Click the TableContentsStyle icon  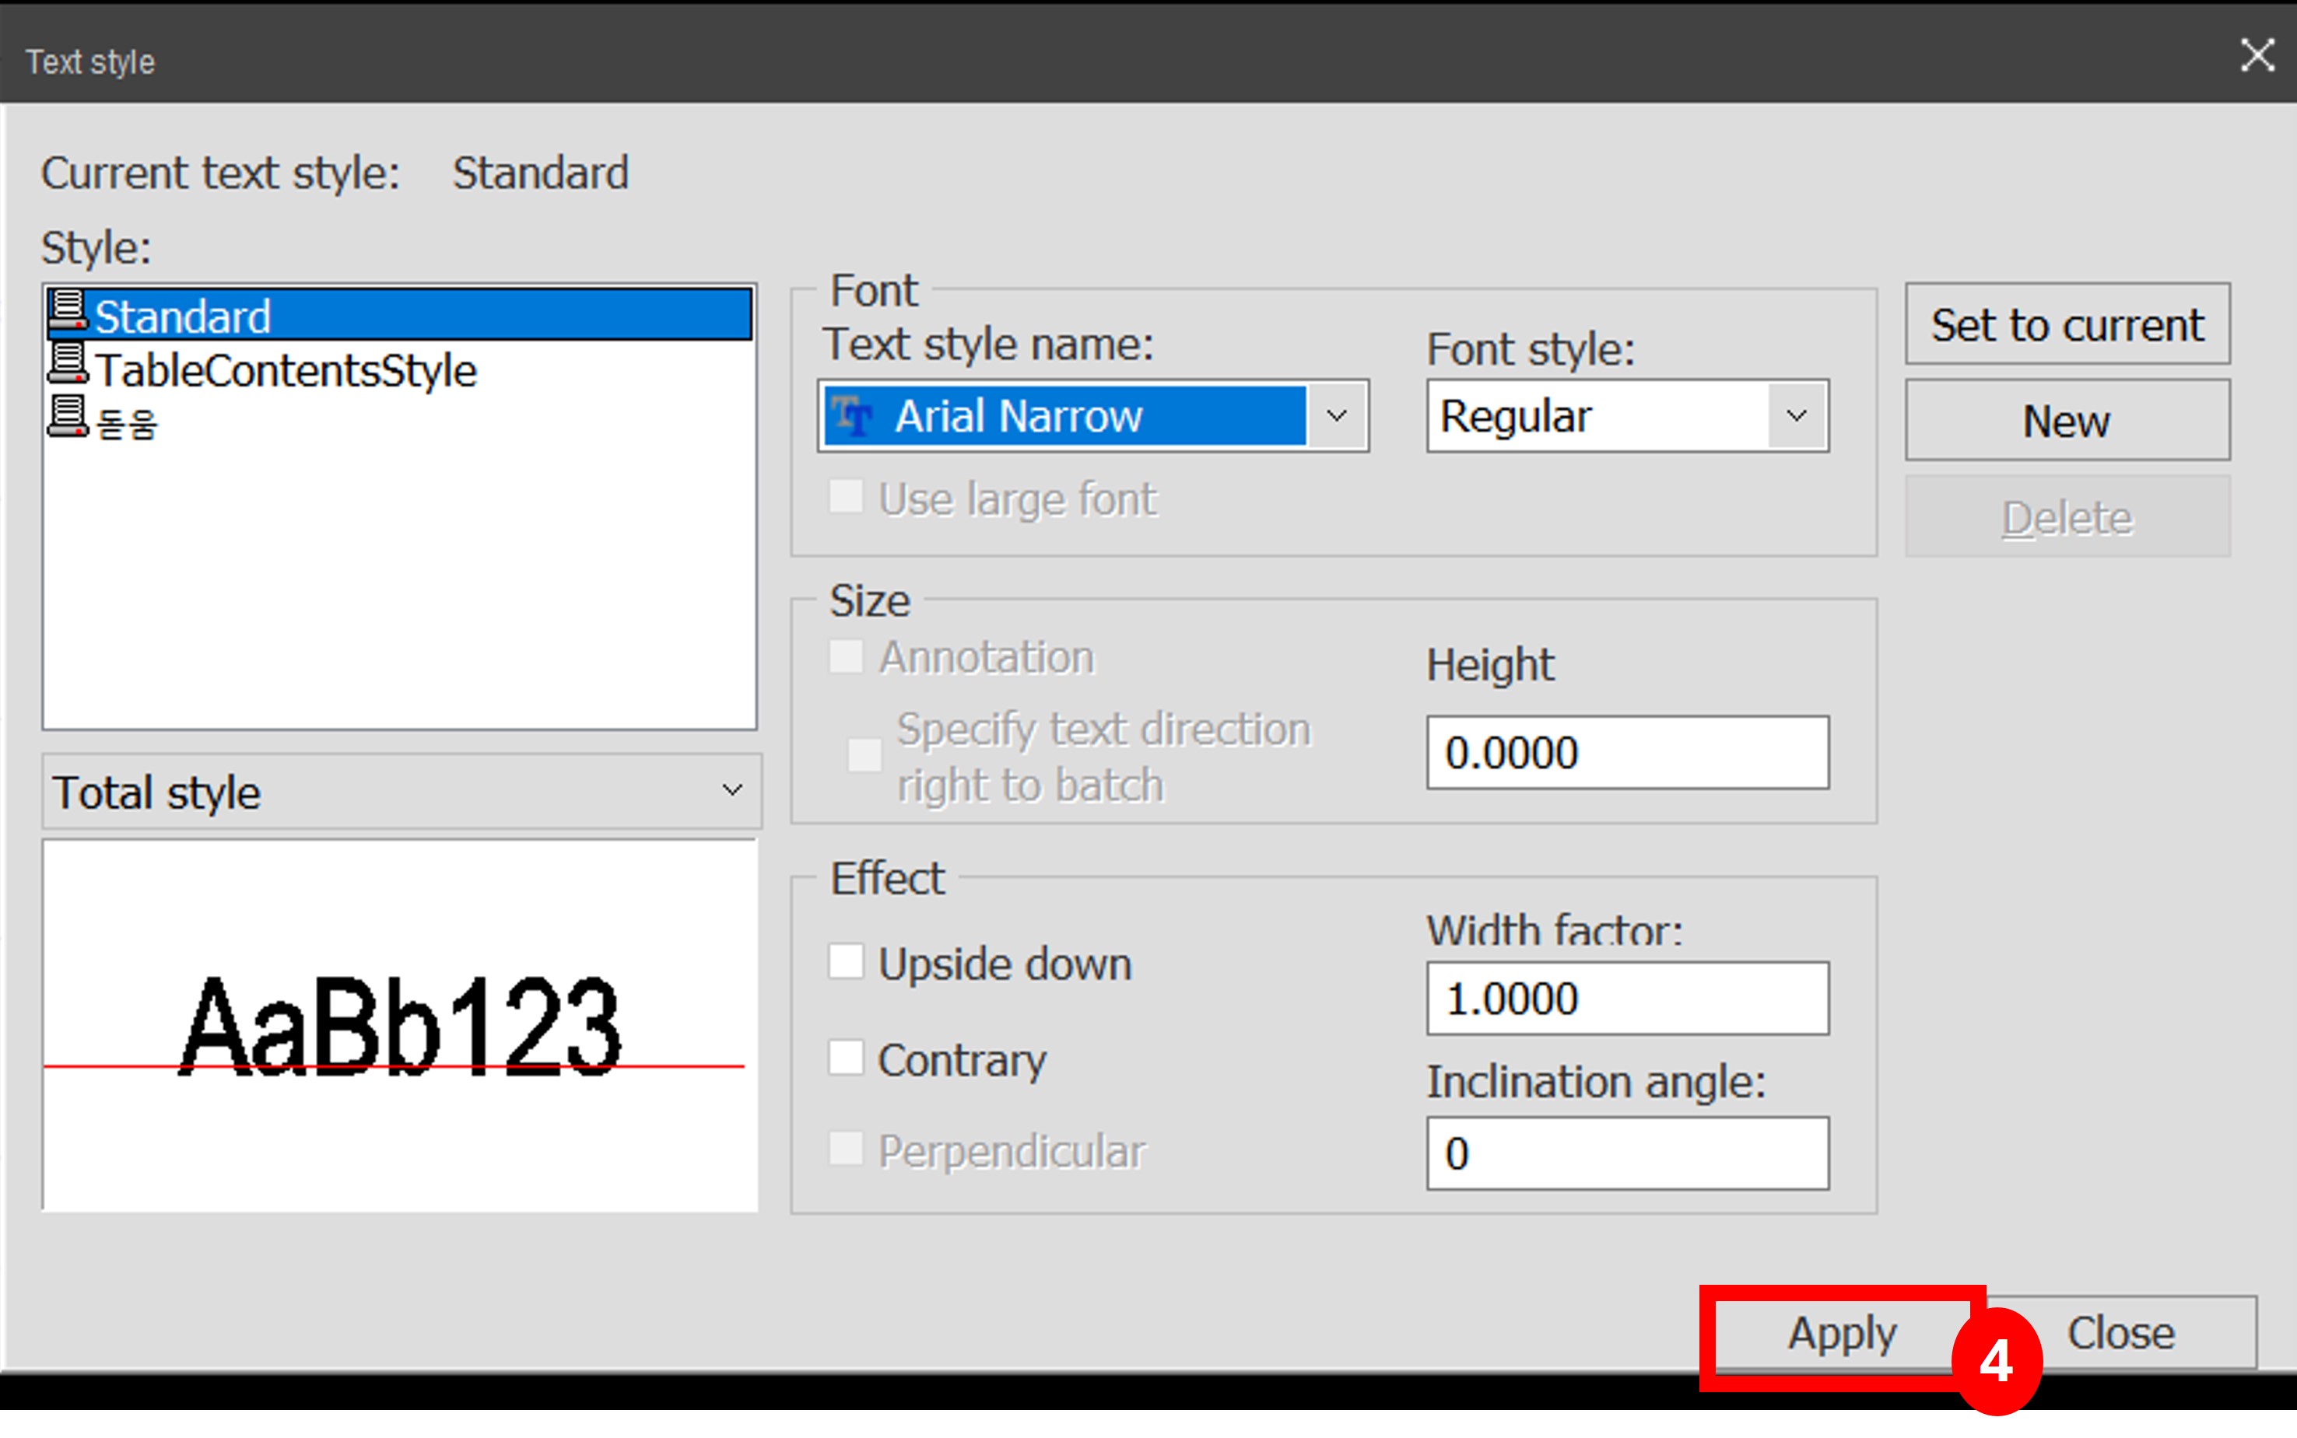(68, 366)
